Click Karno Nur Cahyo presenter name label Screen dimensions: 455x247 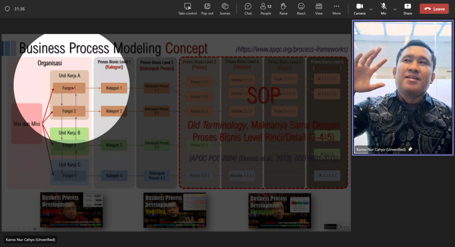31,239
